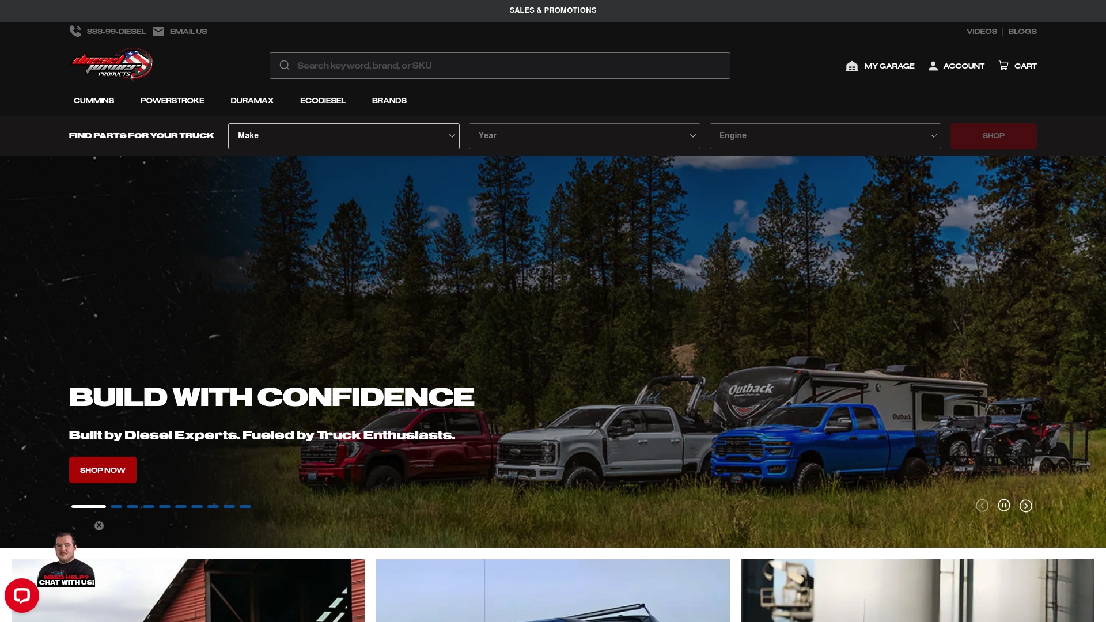Open the Sales & Promotions link
The image size is (1106, 622).
point(553,10)
